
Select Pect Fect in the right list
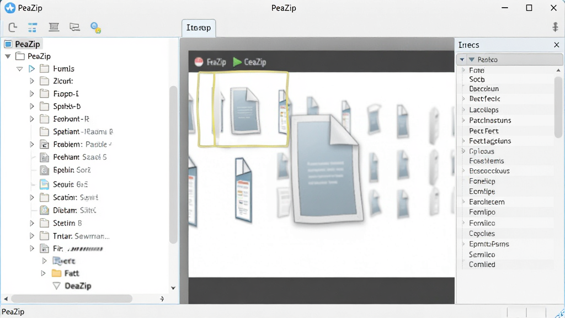click(483, 131)
